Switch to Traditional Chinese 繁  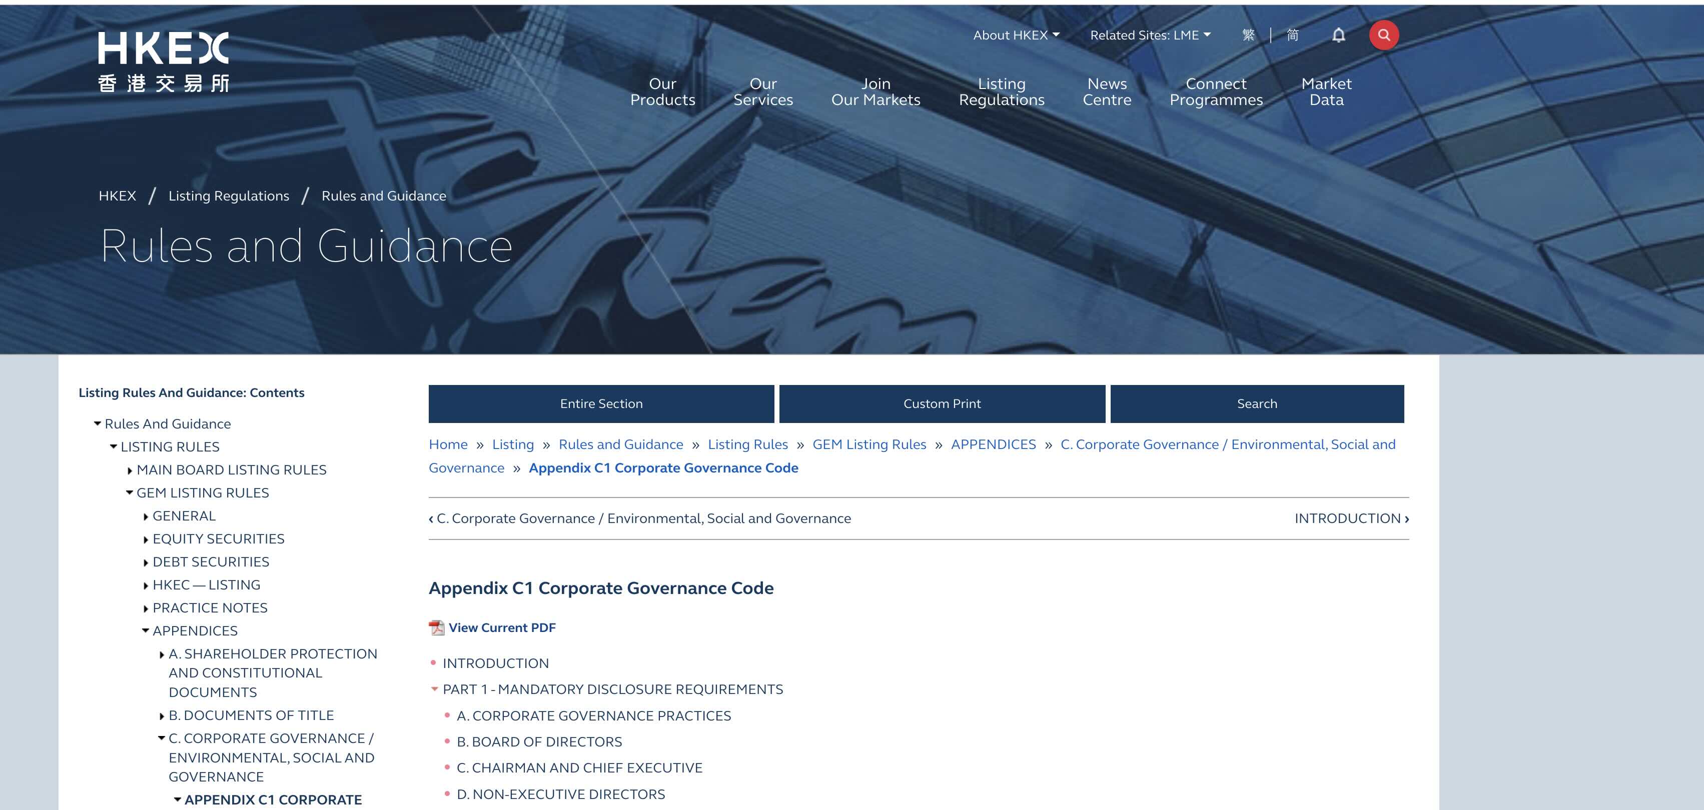pyautogui.click(x=1248, y=35)
